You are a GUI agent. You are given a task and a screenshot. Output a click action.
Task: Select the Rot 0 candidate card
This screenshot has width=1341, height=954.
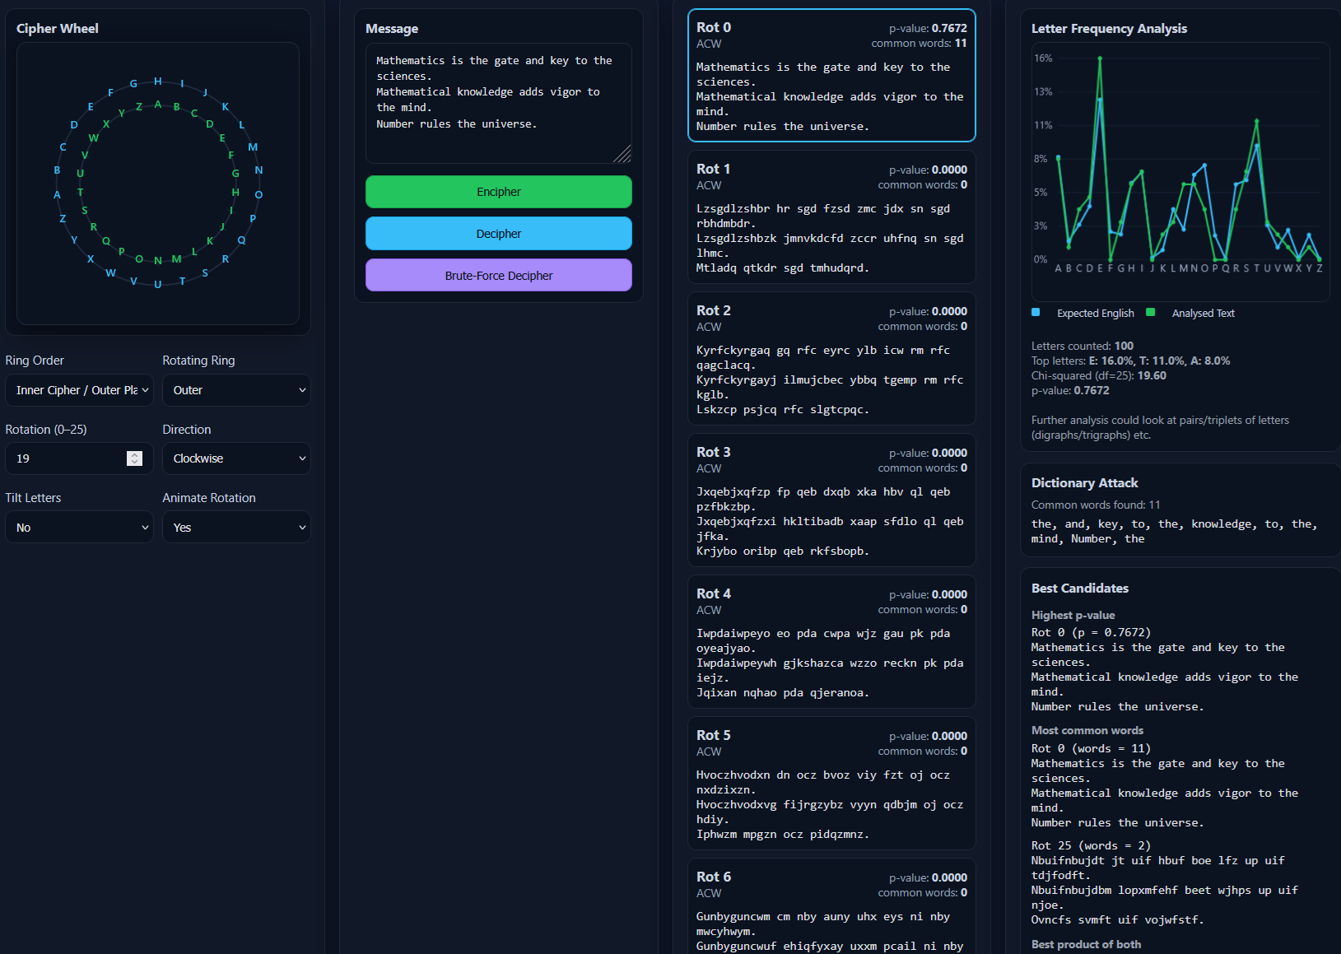tap(831, 76)
